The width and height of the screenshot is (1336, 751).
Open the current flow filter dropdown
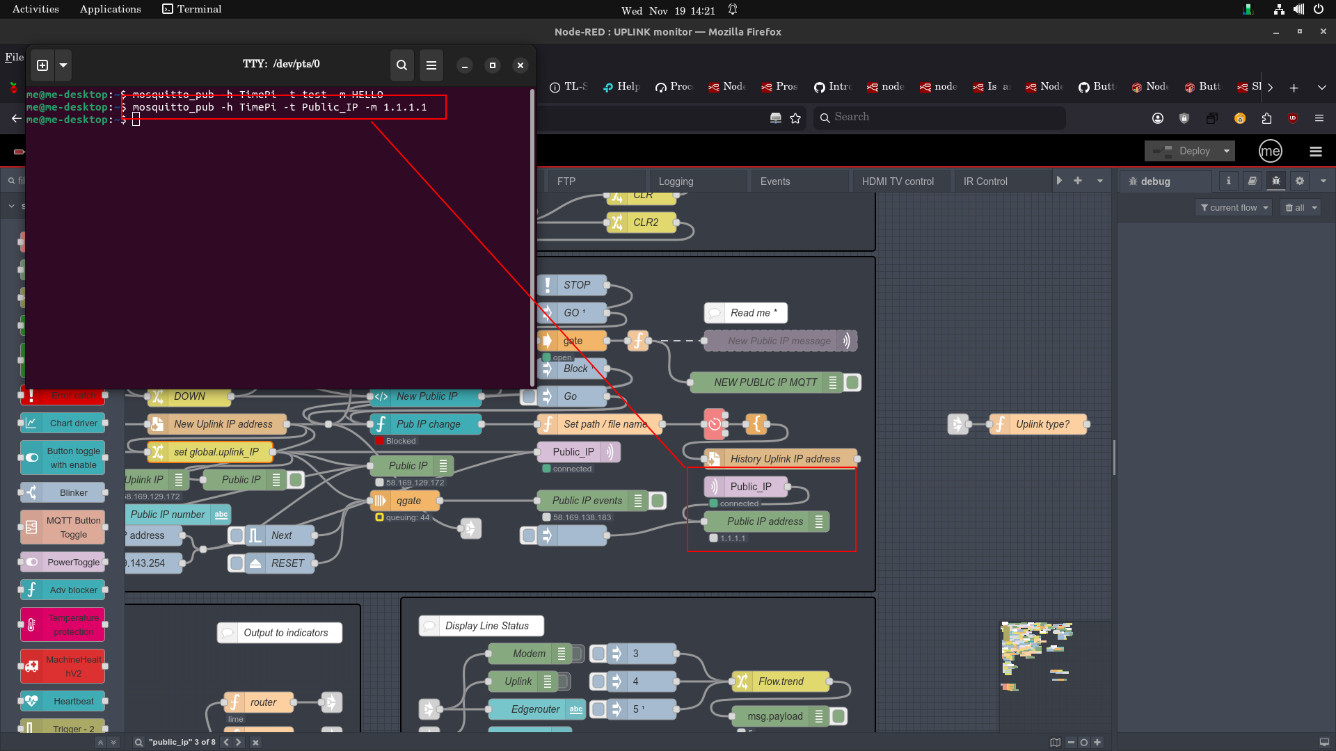tap(1234, 207)
